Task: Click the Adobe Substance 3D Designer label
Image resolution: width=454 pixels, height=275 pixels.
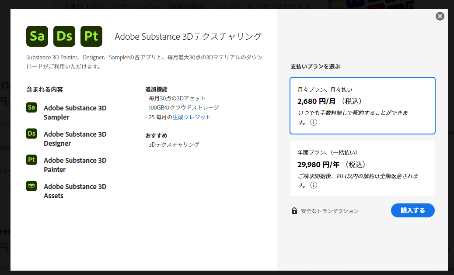Action: [x=75, y=139]
